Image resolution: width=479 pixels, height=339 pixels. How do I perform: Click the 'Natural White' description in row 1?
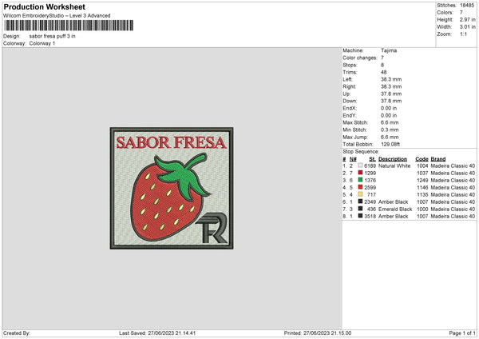coord(394,166)
